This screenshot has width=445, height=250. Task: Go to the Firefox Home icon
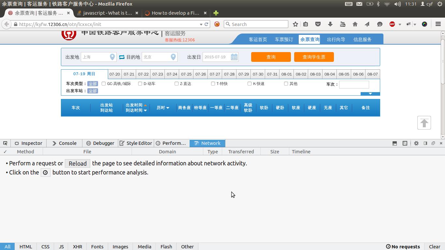pyautogui.click(x=355, y=24)
